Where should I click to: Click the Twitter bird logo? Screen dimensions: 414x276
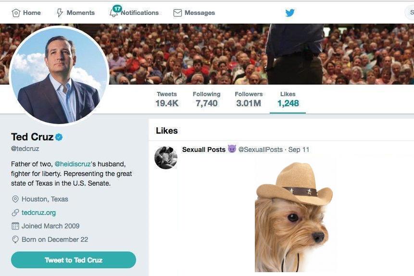(x=290, y=13)
